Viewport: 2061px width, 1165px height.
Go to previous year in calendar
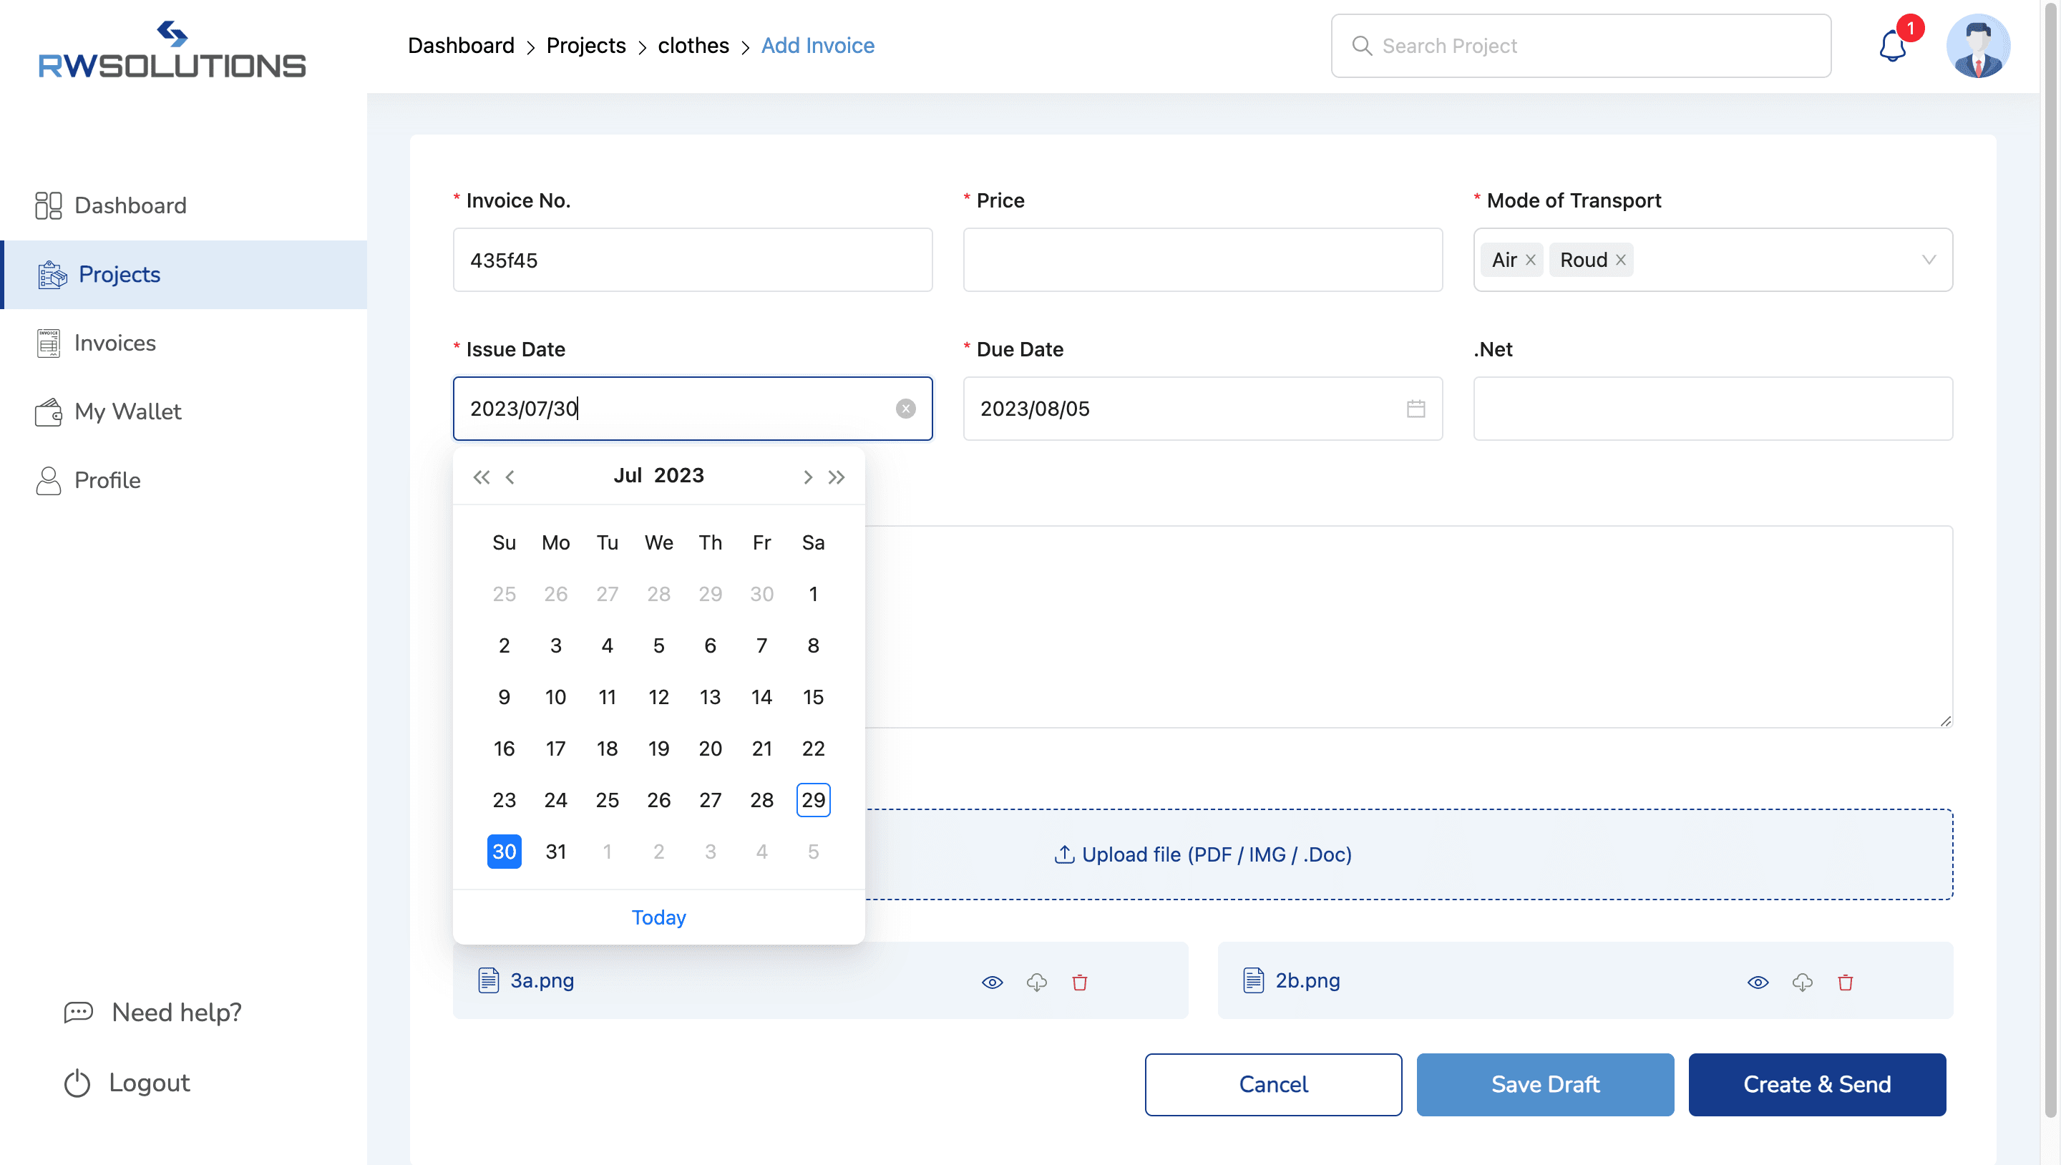tap(481, 478)
